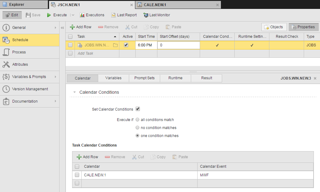Collapse the Calendar Conditions section

tap(75, 92)
